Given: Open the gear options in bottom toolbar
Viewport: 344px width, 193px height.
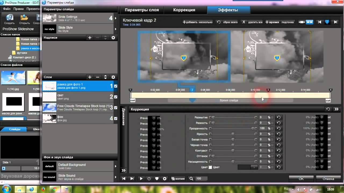Looking at the screenshot, I should [165, 179].
